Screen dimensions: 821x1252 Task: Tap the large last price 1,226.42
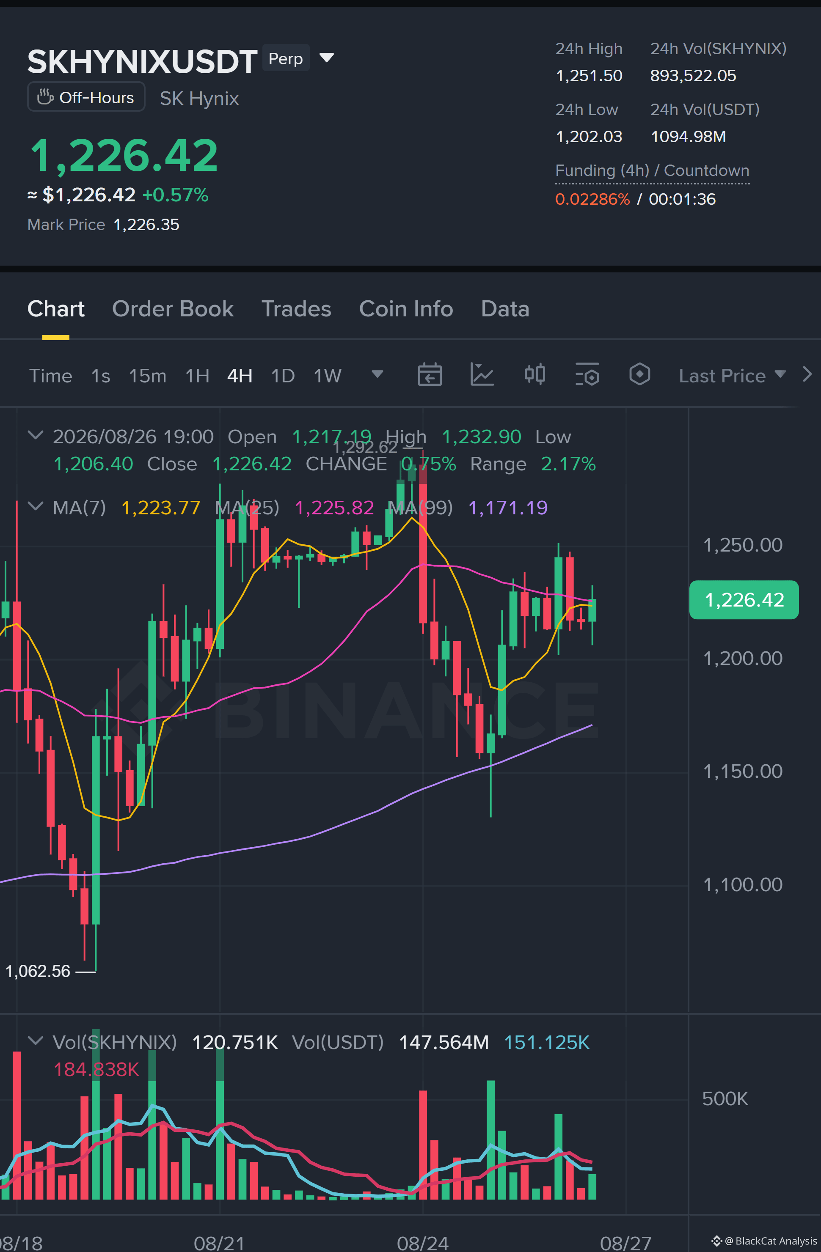124,156
